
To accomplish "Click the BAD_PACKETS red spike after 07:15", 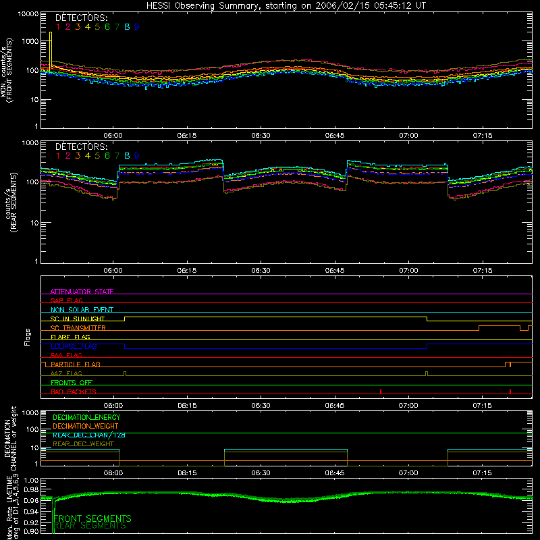I will 510,391.
